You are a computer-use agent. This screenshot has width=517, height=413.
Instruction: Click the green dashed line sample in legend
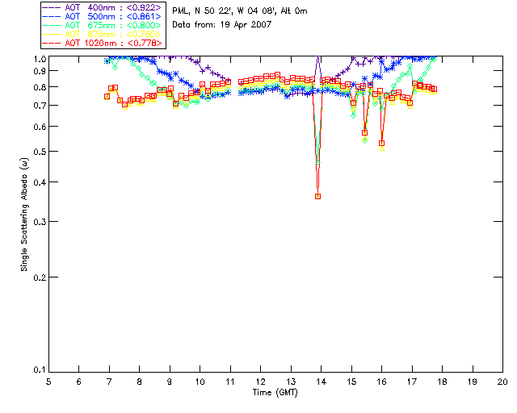click(52, 25)
